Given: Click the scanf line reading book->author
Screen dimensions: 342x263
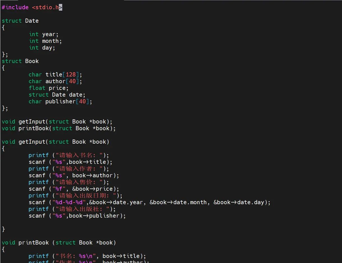Looking at the screenshot, I should [74, 175].
